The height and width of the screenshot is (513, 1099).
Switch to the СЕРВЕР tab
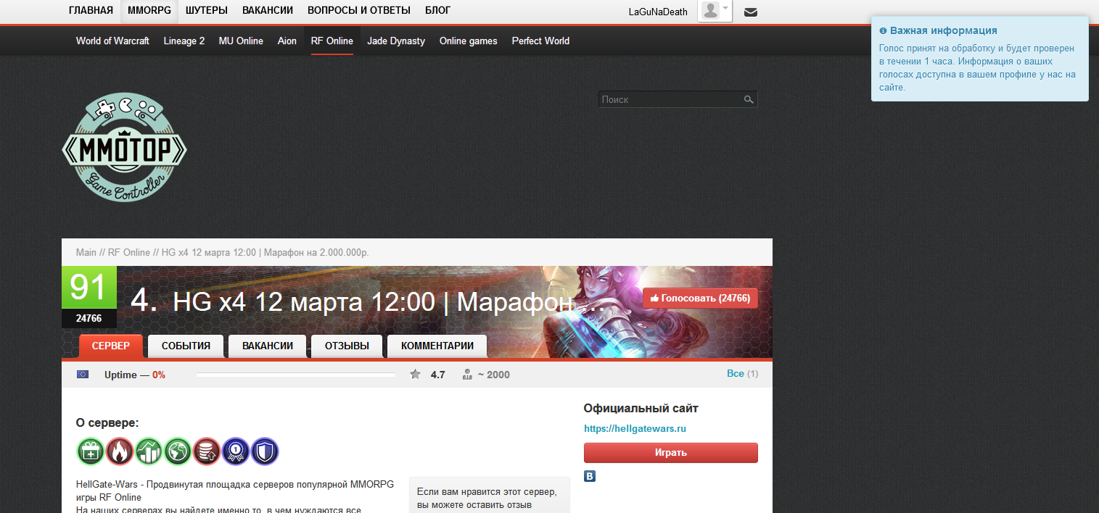111,346
